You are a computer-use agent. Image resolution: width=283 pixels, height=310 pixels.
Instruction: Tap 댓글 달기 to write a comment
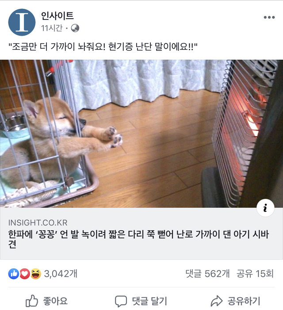point(149,301)
